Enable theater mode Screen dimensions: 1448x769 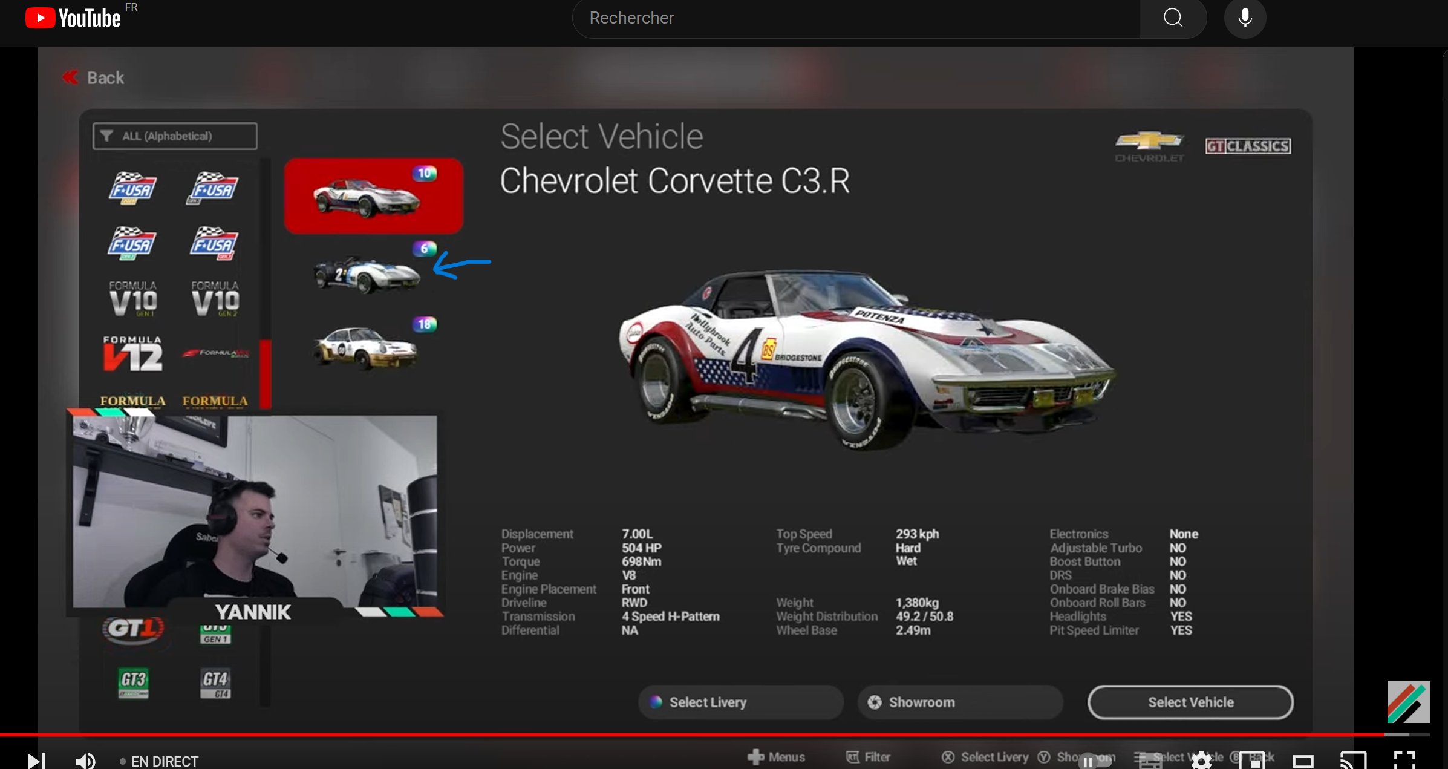pyautogui.click(x=1303, y=761)
